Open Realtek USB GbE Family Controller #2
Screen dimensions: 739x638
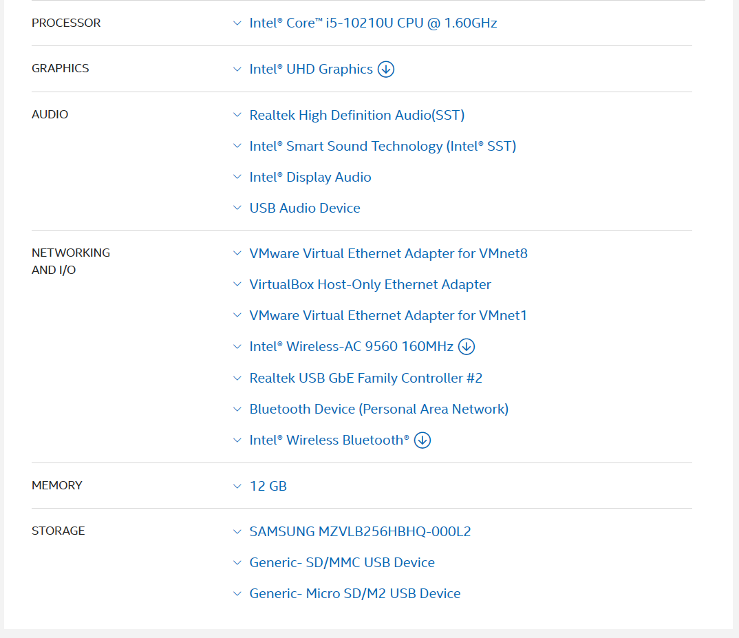click(365, 379)
